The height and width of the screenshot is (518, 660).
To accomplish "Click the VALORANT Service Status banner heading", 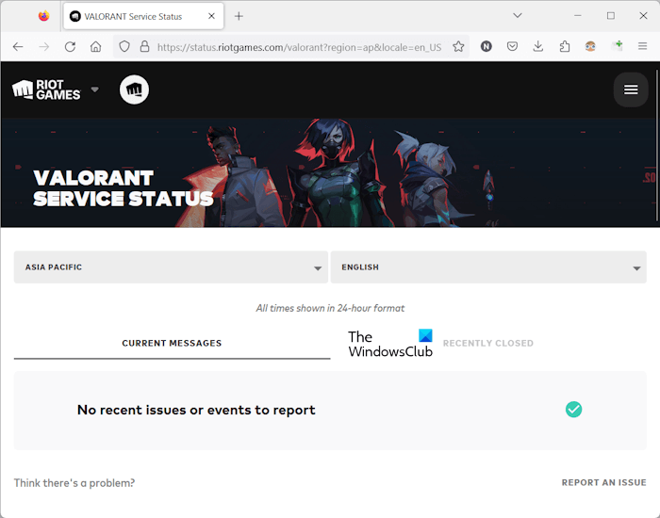I will click(x=124, y=188).
